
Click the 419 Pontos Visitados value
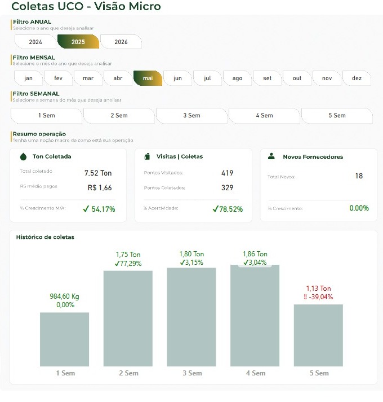tap(228, 173)
